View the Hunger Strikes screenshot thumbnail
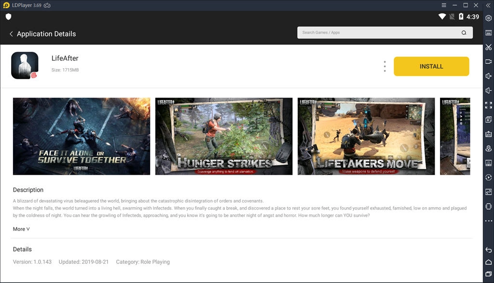The width and height of the screenshot is (494, 283). (224, 136)
